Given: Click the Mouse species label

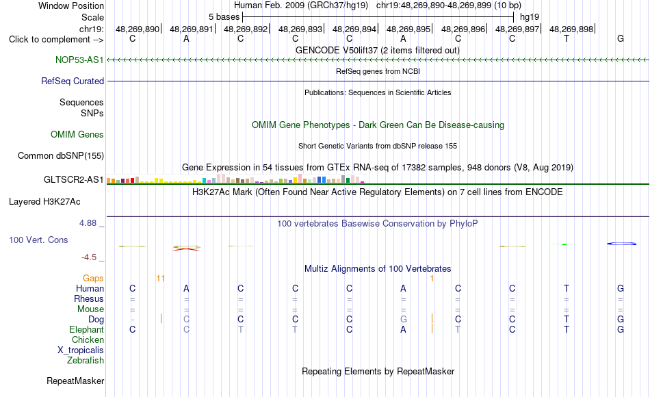Looking at the screenshot, I should coord(90,309).
